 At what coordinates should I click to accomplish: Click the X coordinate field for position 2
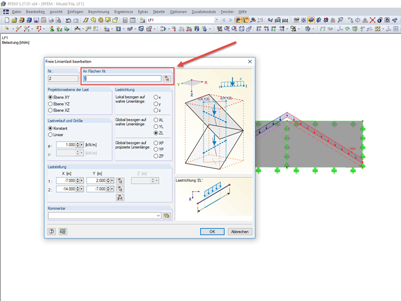66,189
